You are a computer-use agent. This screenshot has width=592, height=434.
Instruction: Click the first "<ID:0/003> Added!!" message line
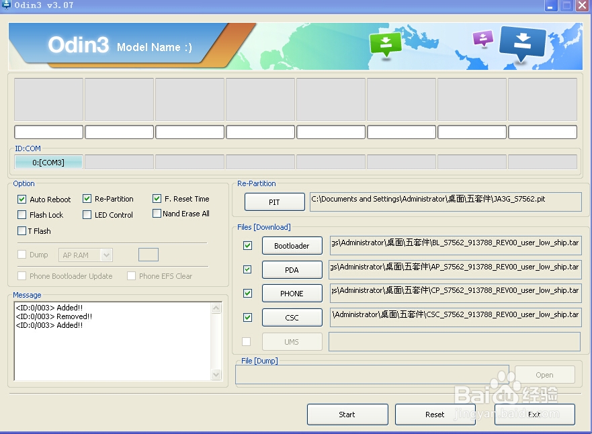[x=49, y=308]
